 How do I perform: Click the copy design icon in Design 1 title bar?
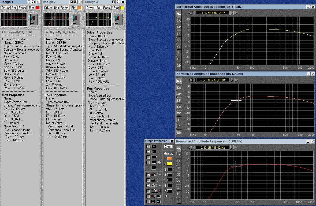(34, 2)
